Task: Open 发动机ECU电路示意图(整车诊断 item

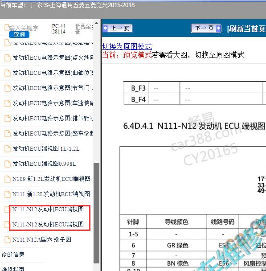Action: [x=53, y=133]
